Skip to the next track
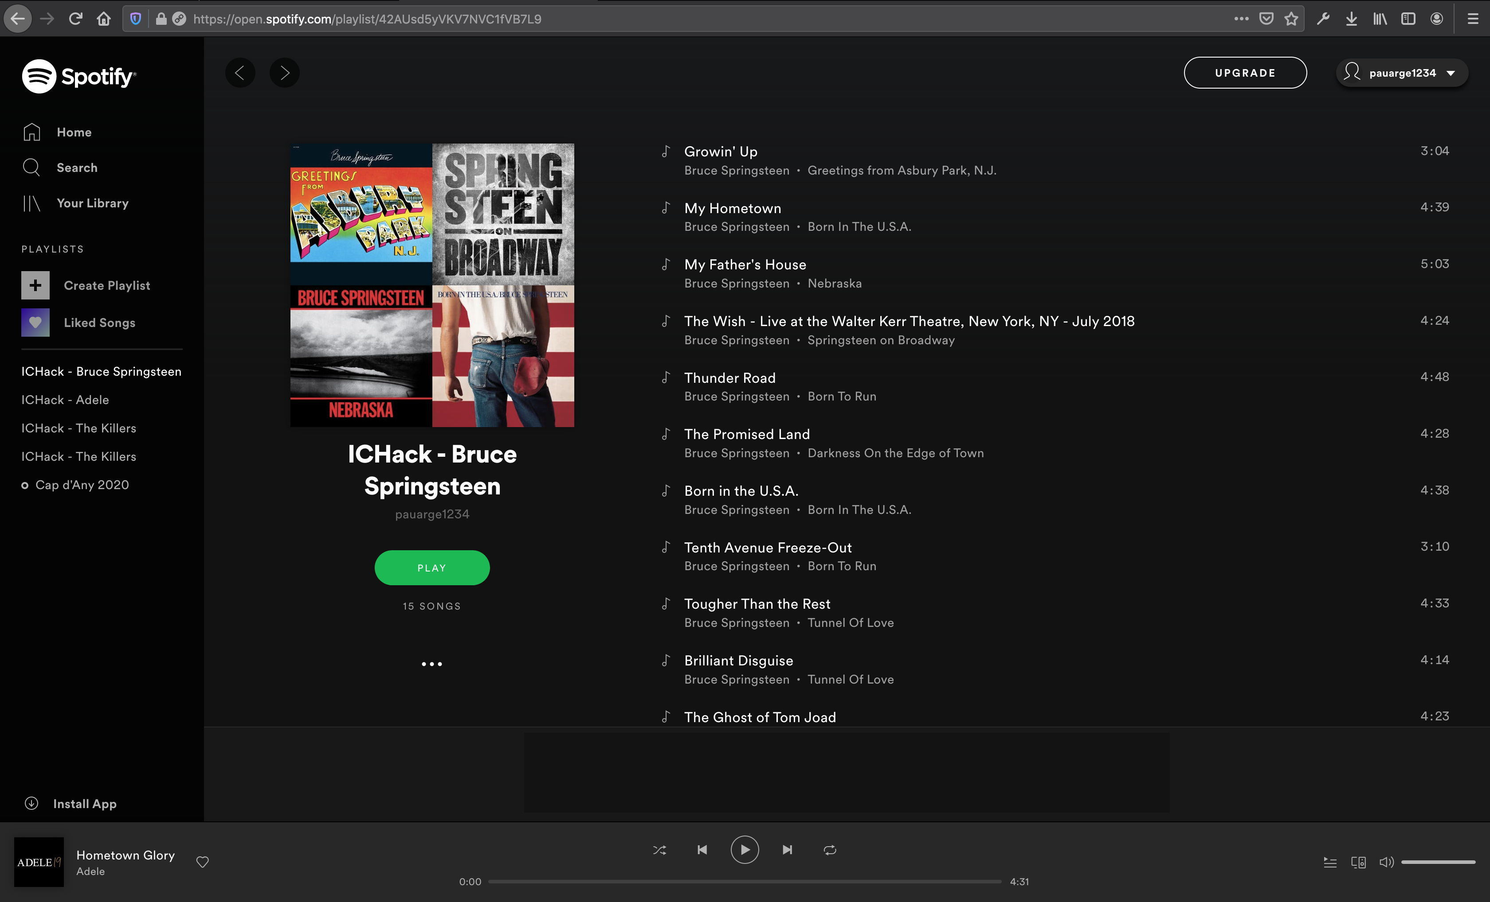 [787, 850]
